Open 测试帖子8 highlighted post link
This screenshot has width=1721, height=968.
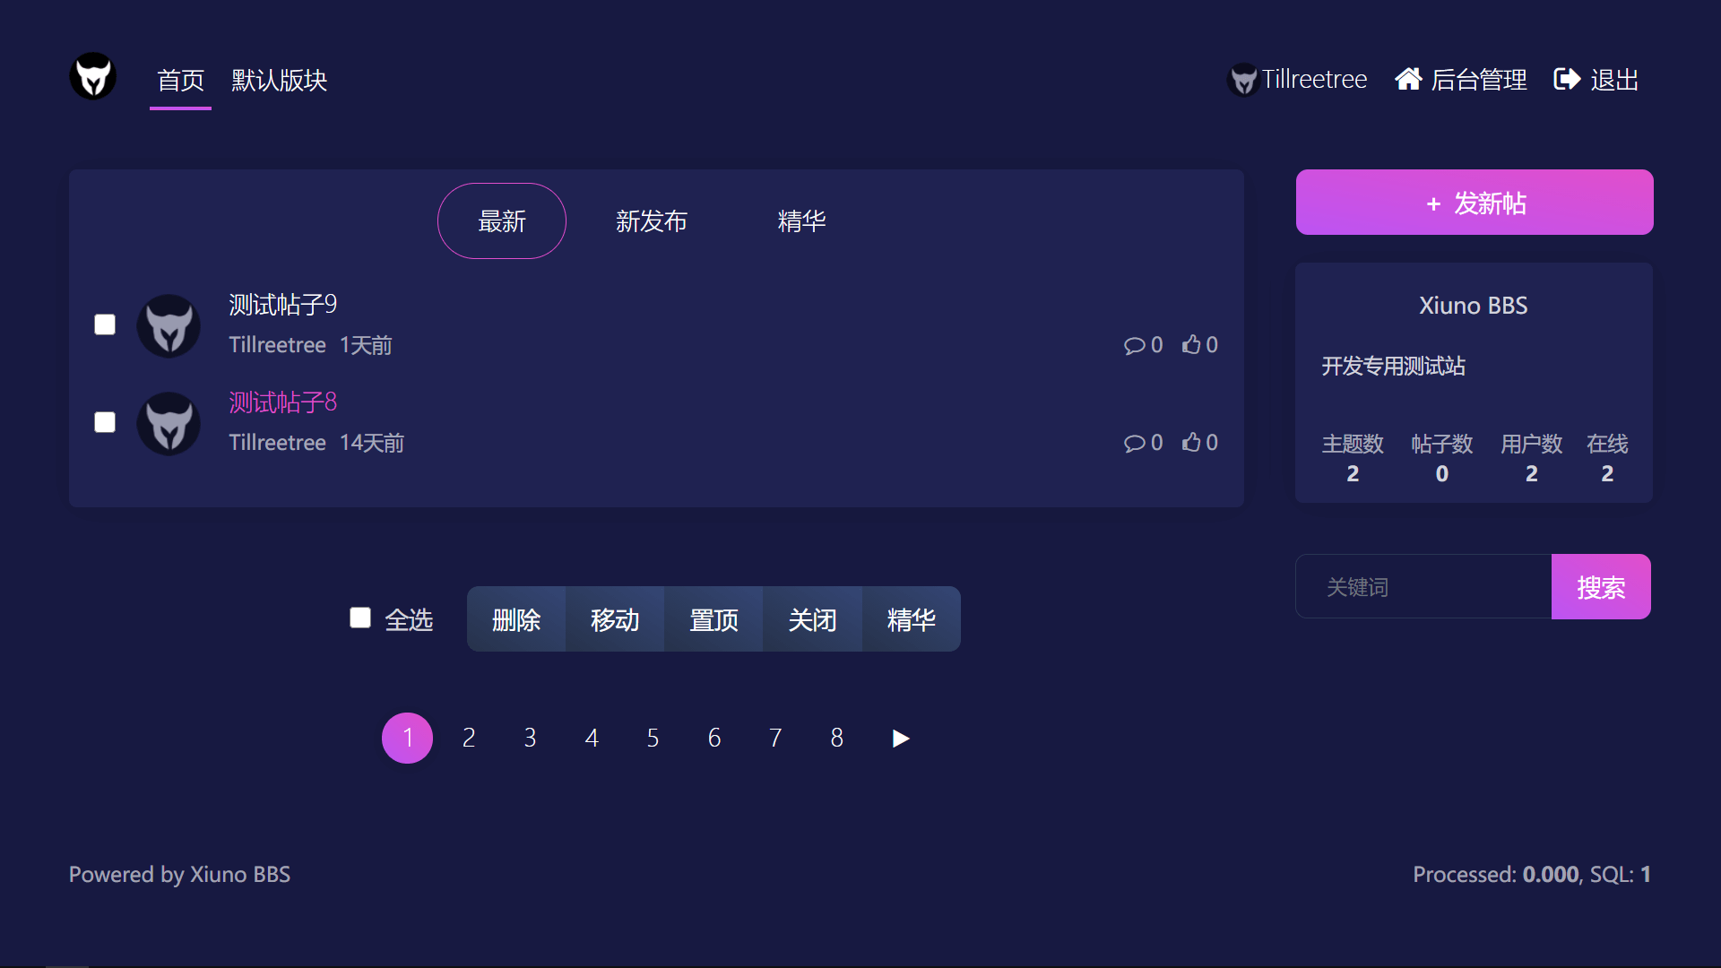pyautogui.click(x=281, y=402)
